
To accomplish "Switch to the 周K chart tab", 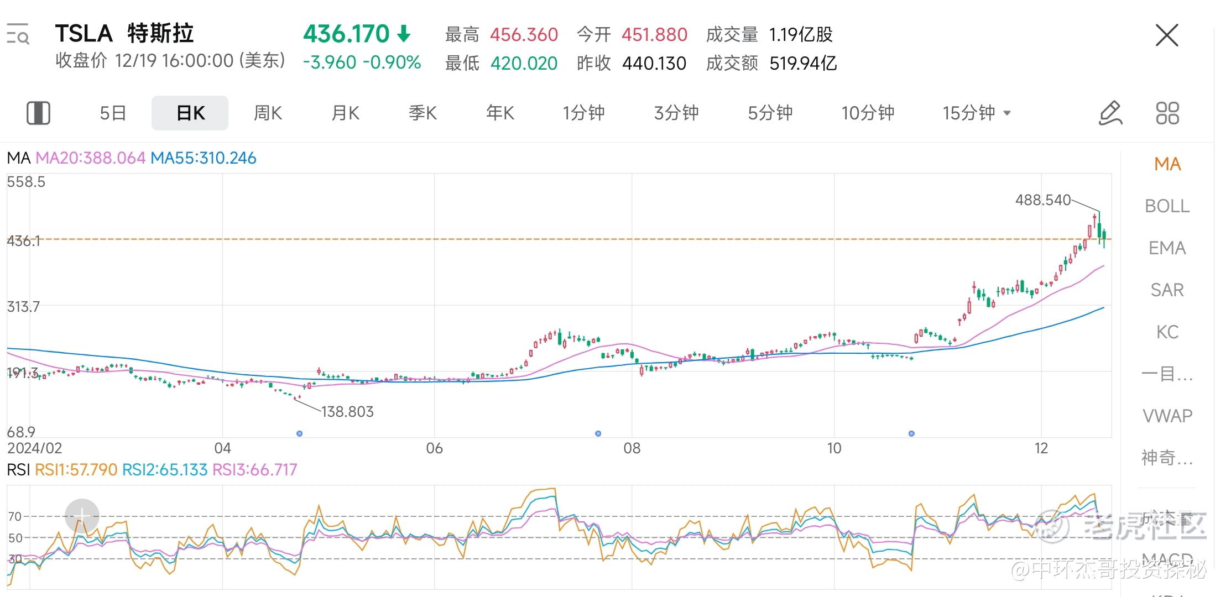I will tap(268, 113).
